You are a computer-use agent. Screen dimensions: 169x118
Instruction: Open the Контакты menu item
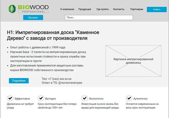coord(119,9)
